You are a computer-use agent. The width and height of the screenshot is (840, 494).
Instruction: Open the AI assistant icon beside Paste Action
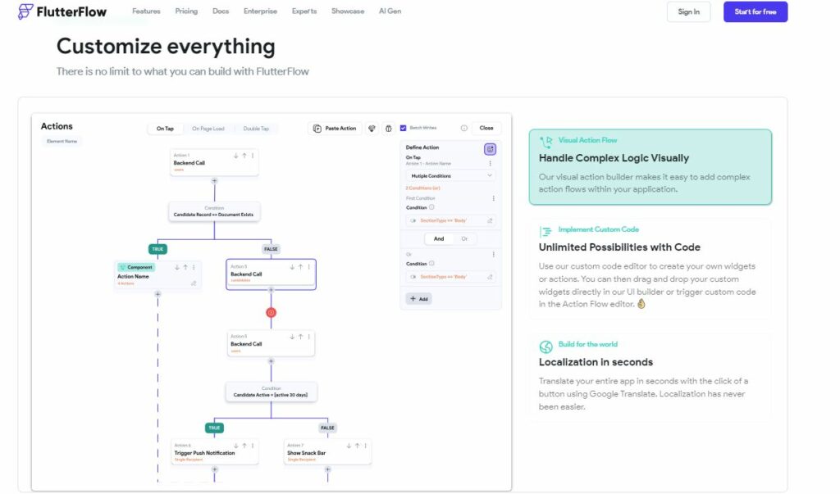coord(372,129)
